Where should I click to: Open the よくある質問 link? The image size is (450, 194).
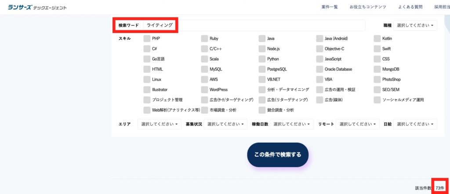tap(410, 7)
